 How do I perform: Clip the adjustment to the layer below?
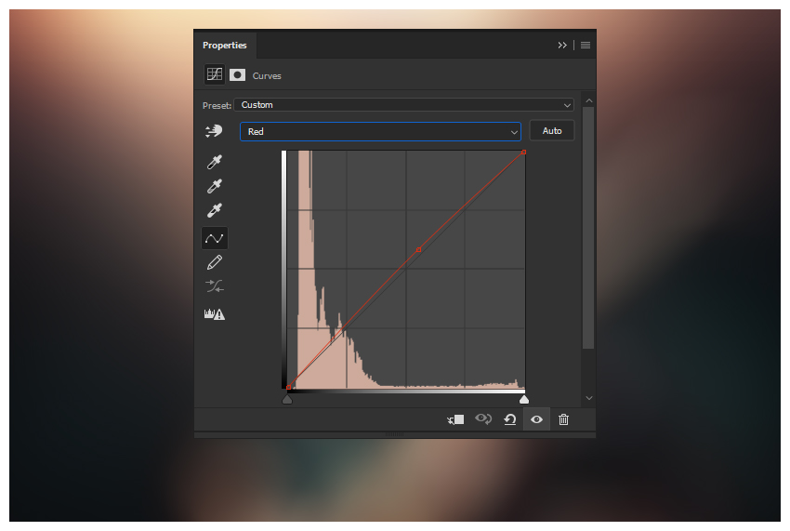pyautogui.click(x=455, y=419)
